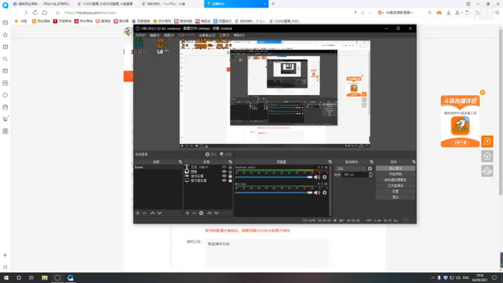The width and height of the screenshot is (503, 283).
Task: Click 退出 to exit OBS
Action: (x=395, y=197)
